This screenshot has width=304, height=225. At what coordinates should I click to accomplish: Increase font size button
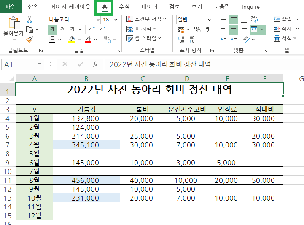tap(91, 29)
